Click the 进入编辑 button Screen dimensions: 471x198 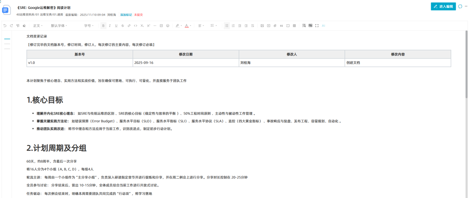[443, 7]
